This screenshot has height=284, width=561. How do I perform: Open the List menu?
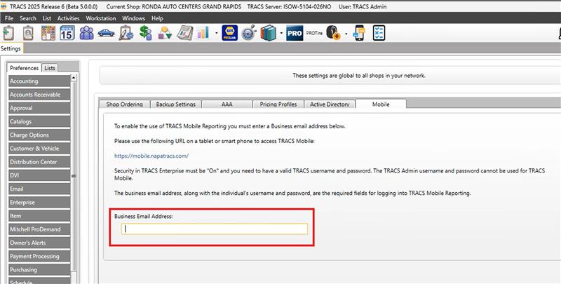47,18
